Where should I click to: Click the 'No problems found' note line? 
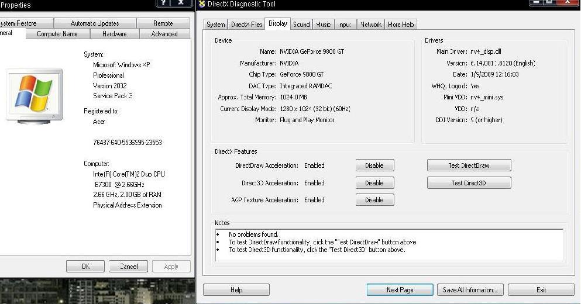253,234
